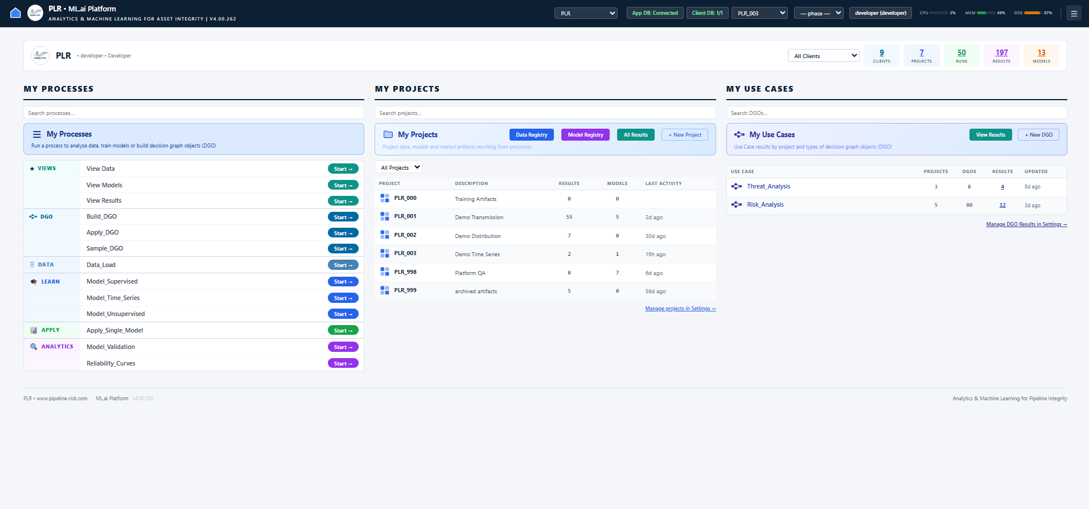The height and width of the screenshot is (509, 1089).
Task: Click the www.pipeline-risk.com footer text
Action: (x=62, y=399)
